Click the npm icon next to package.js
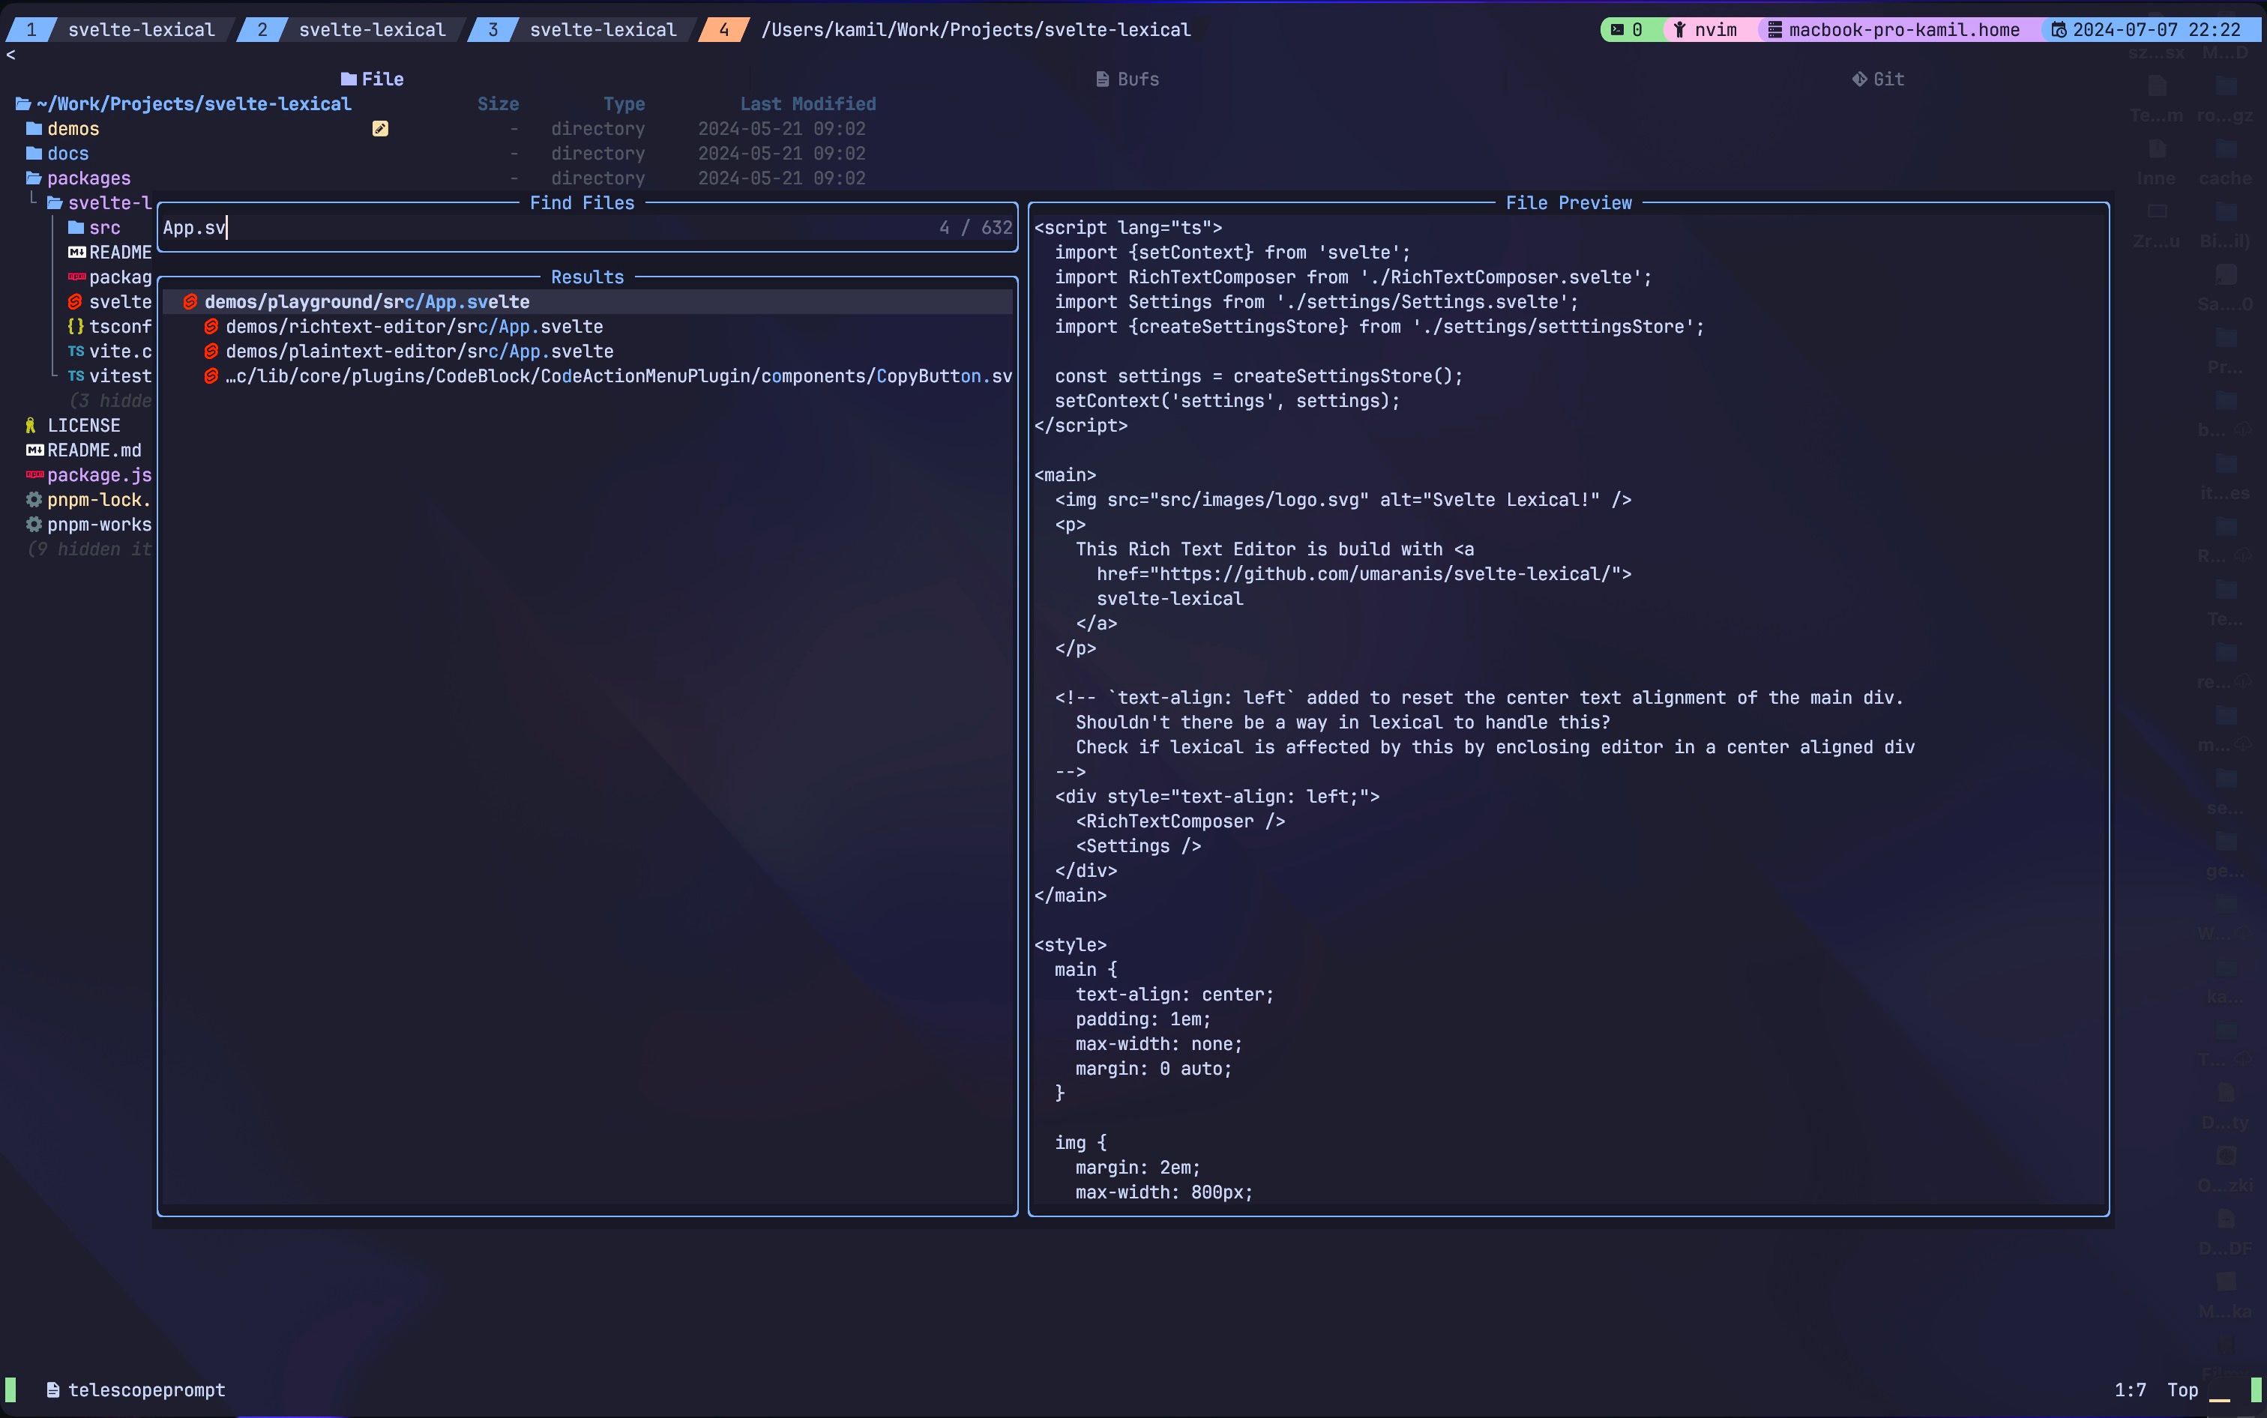 (34, 475)
